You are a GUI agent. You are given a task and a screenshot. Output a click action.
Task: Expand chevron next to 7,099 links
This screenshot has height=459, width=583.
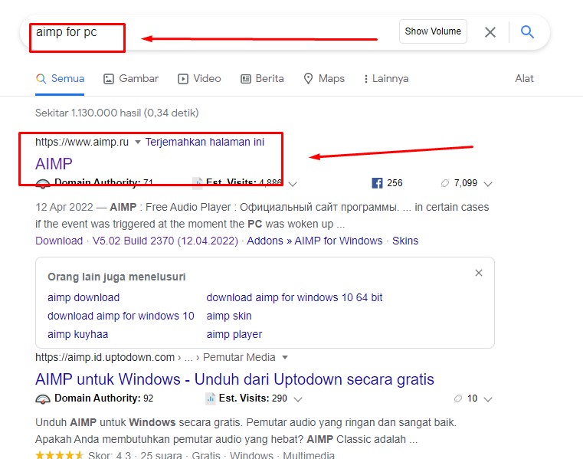[x=488, y=184]
